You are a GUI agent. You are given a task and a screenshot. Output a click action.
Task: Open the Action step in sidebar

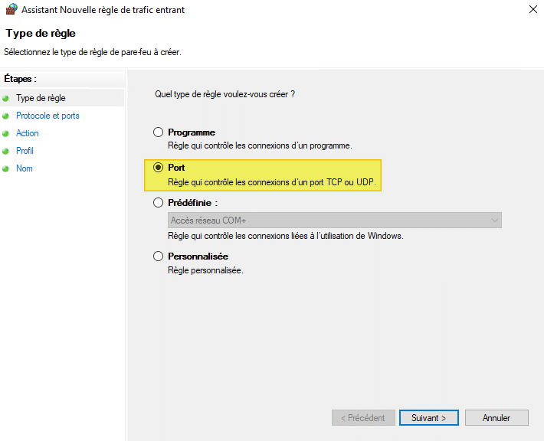[28, 133]
